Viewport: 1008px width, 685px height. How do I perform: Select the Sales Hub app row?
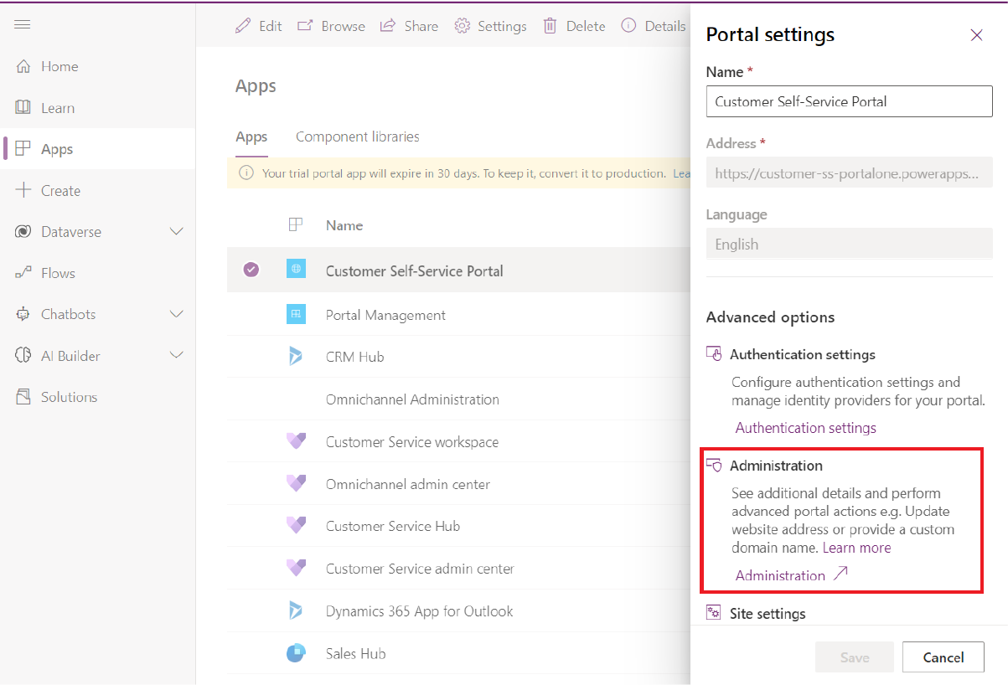(459, 653)
